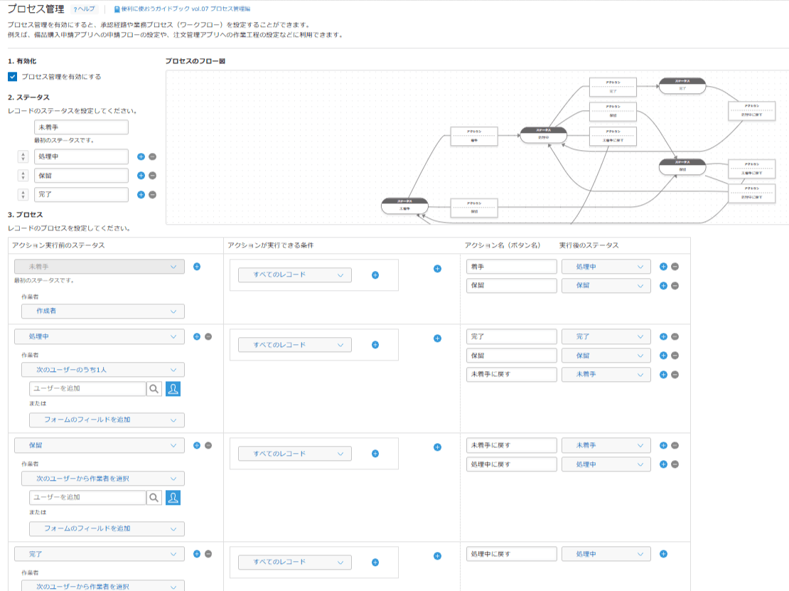
Task: Add process row after 未着手 status
Action: click(x=197, y=266)
